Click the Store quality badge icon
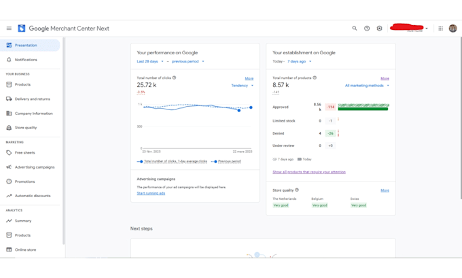Image resolution: width=462 pixels, height=278 pixels. [x=9, y=128]
